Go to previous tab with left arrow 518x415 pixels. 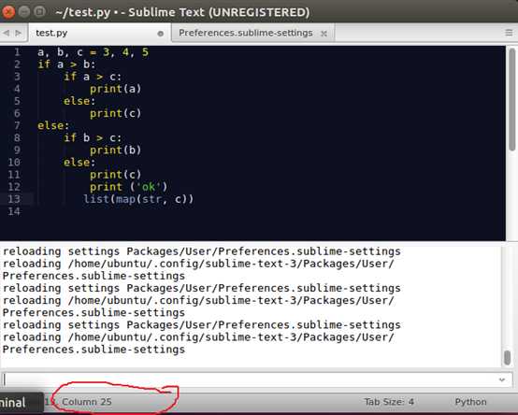tap(6, 33)
